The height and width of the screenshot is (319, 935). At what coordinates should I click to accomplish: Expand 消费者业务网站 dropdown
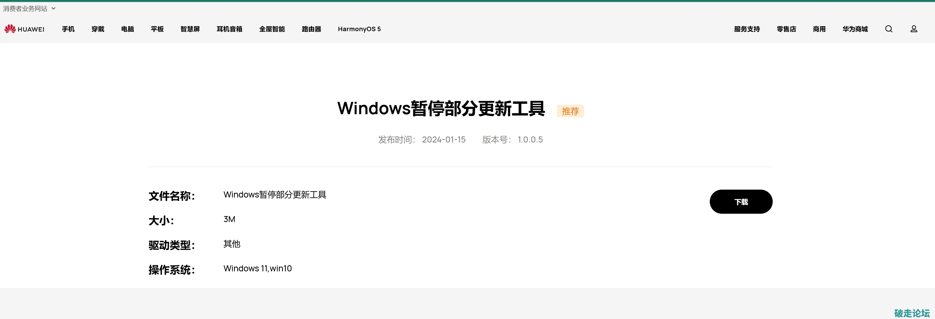click(29, 9)
